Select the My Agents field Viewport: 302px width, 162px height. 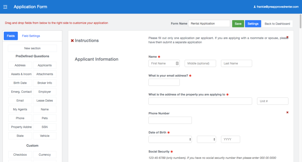tap(20, 109)
